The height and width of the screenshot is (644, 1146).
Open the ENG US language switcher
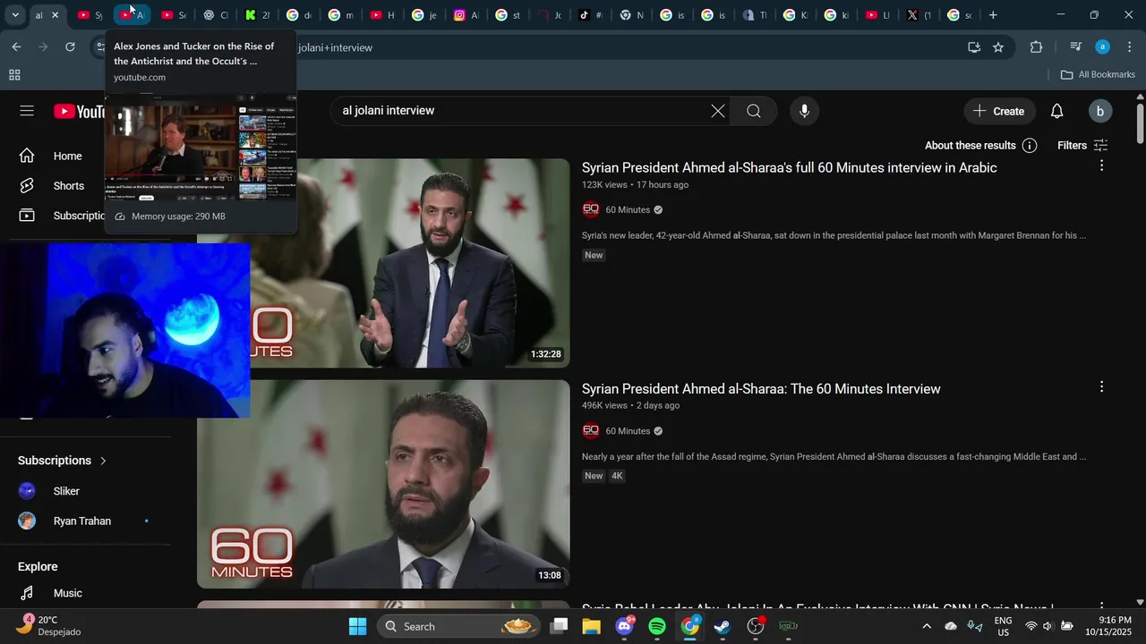pyautogui.click(x=1003, y=626)
